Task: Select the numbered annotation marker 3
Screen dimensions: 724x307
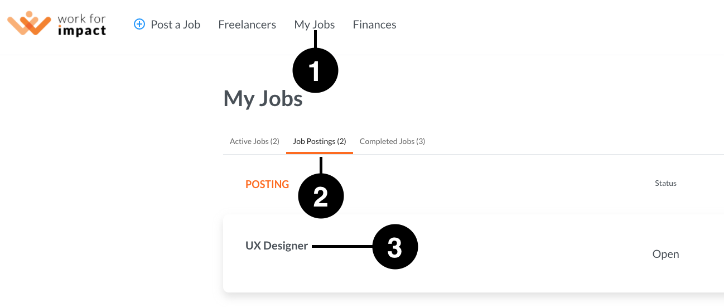Action: pos(395,247)
